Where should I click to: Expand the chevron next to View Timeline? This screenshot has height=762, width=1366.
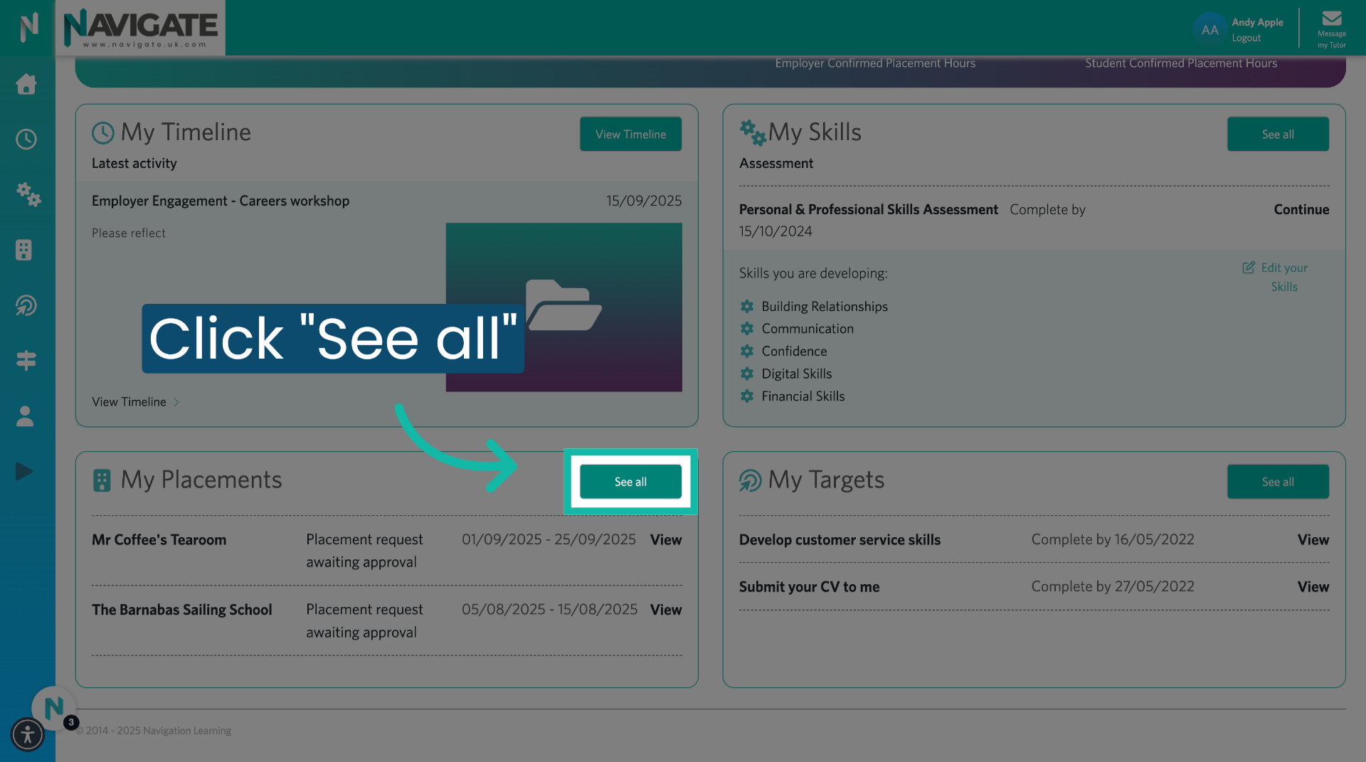pos(176,402)
